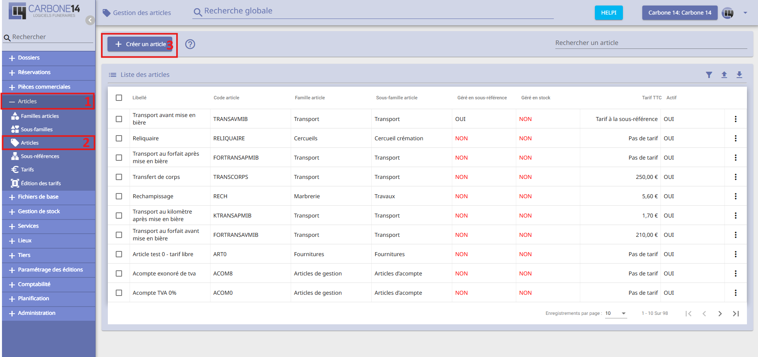Open the Tarifs euro icon in the sidebar
The height and width of the screenshot is (357, 758).
15,169
